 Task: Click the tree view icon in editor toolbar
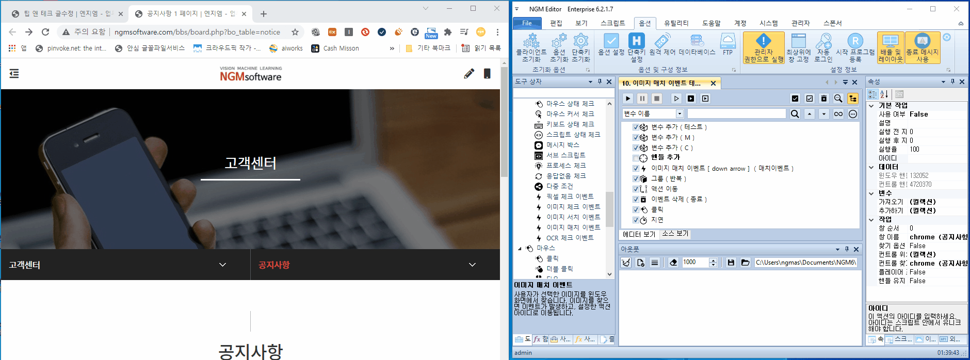(853, 99)
